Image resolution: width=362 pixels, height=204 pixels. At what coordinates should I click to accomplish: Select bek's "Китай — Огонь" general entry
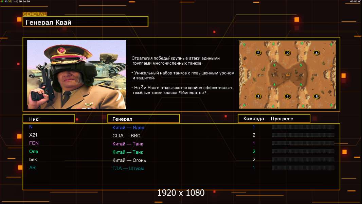129,160
